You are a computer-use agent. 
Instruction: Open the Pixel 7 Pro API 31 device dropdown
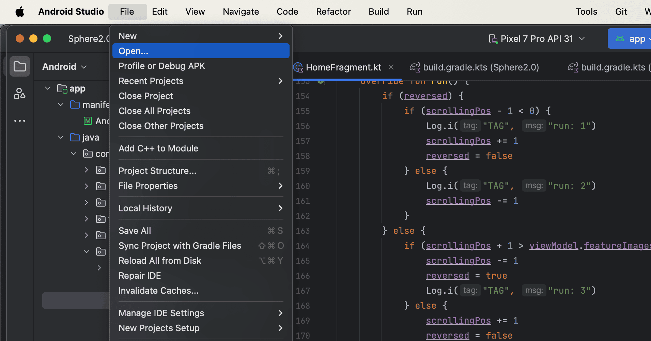(537, 39)
